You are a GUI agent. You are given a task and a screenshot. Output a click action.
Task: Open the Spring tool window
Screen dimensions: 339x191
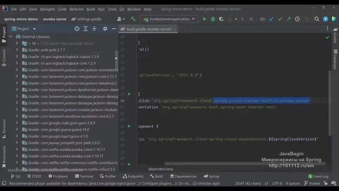[211, 176]
